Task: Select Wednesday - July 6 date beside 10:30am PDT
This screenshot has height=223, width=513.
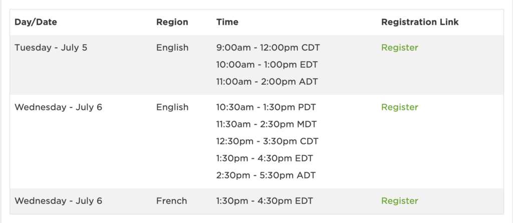Action: tap(58, 107)
